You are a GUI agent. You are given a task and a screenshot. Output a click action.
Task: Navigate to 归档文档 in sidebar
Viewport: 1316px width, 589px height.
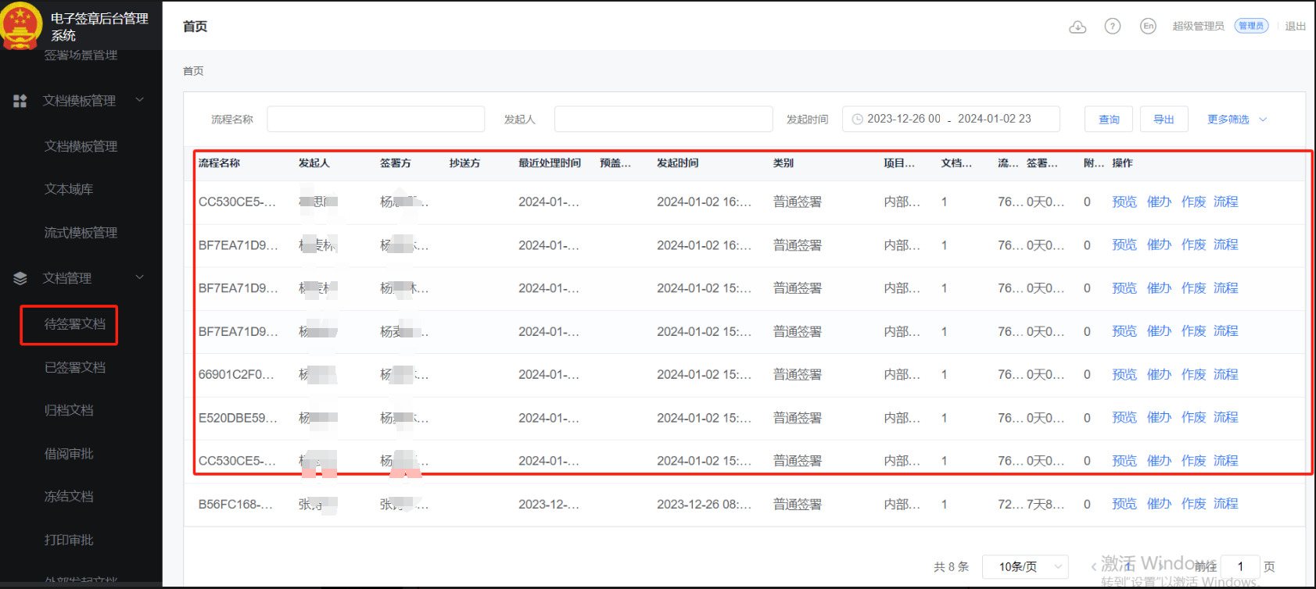69,410
